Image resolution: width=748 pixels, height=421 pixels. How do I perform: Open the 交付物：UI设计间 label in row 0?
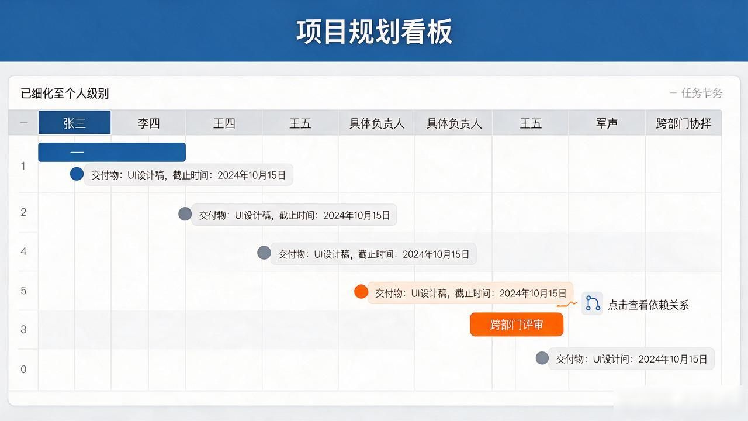point(632,359)
